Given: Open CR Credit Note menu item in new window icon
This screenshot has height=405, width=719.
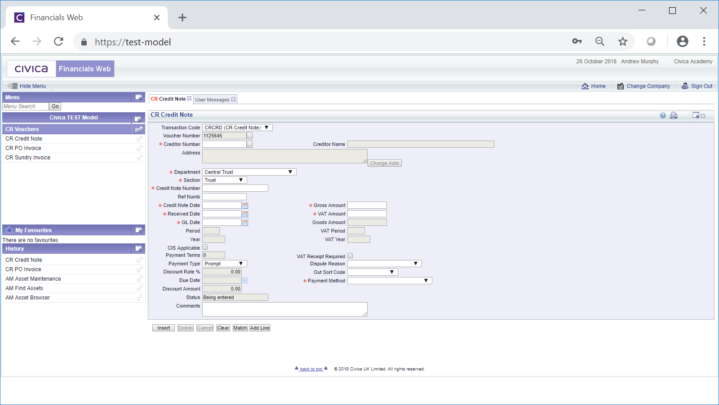Looking at the screenshot, I should 140,139.
